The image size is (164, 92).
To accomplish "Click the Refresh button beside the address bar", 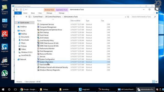I will 128,17.
